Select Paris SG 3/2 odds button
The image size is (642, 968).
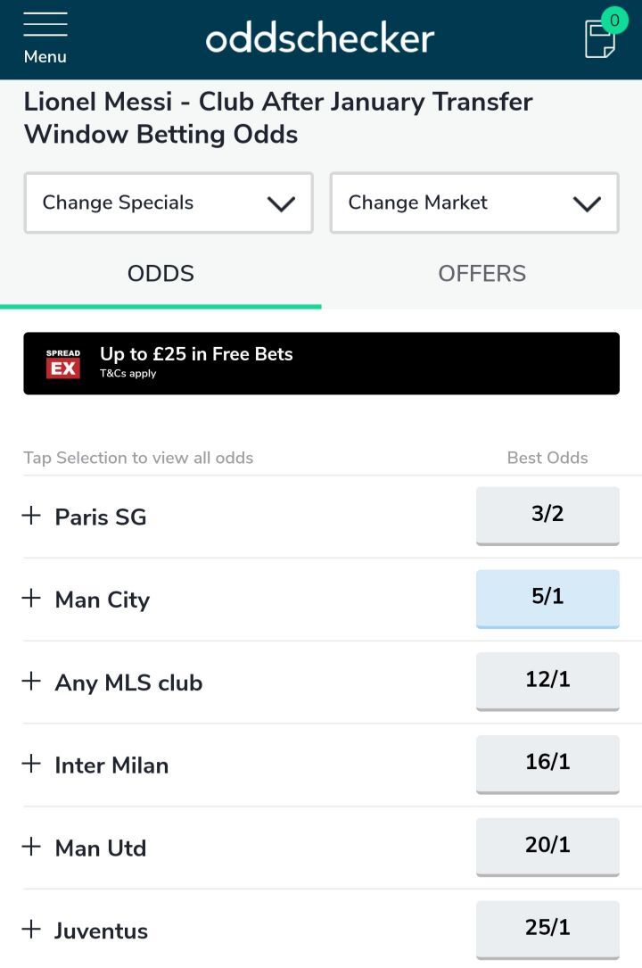pos(547,515)
